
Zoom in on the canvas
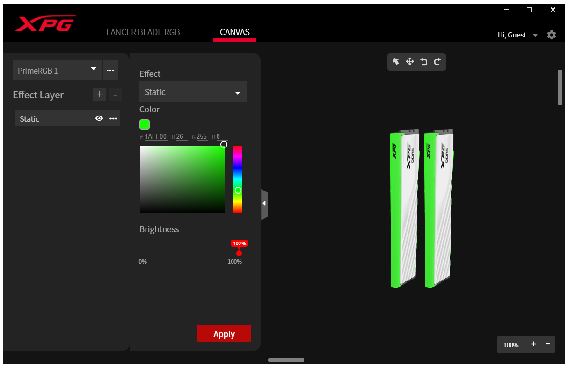[533, 345]
